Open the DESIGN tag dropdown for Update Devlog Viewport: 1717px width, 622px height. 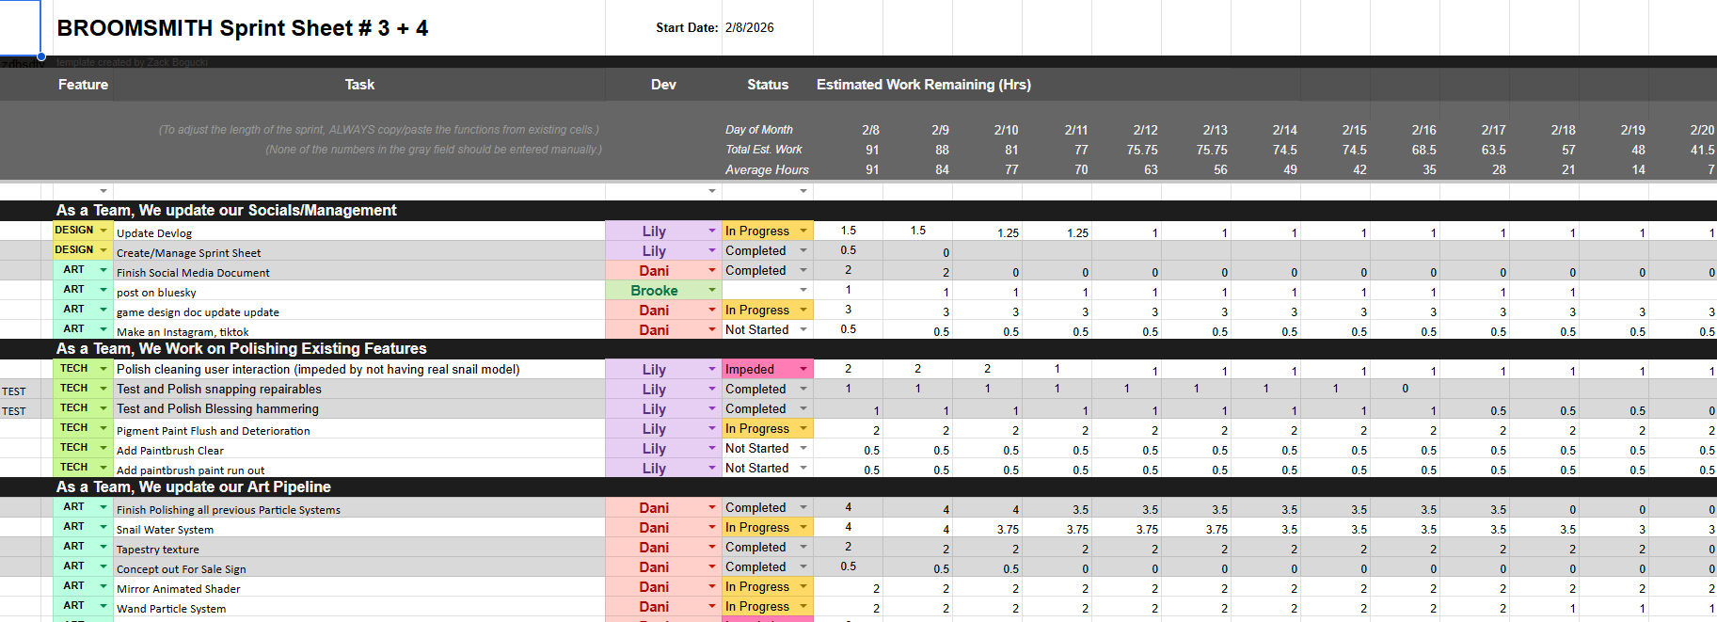click(103, 231)
